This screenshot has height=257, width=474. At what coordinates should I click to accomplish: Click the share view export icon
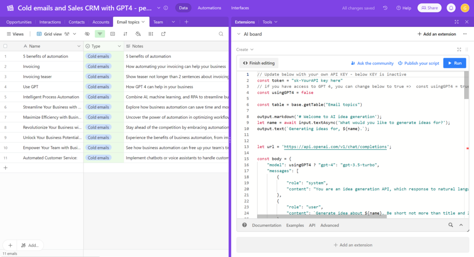pyautogui.click(x=163, y=34)
